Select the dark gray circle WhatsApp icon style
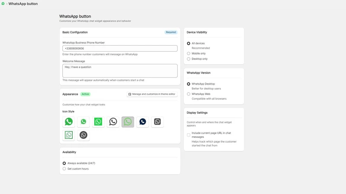346x194 pixels. (x=83, y=135)
